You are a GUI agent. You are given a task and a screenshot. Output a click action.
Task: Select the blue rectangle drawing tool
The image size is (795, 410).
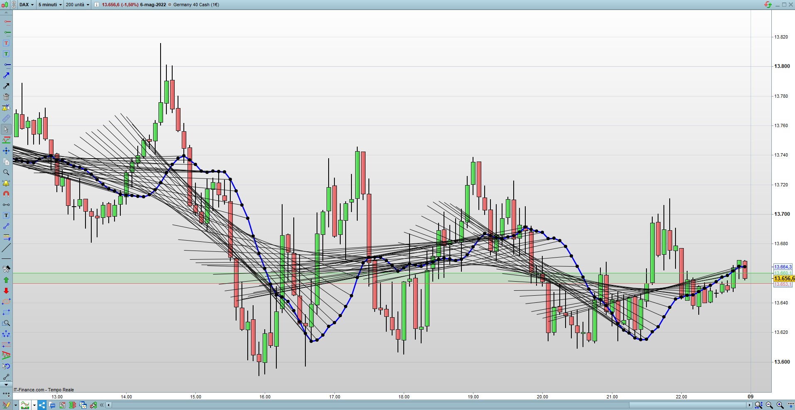6,312
